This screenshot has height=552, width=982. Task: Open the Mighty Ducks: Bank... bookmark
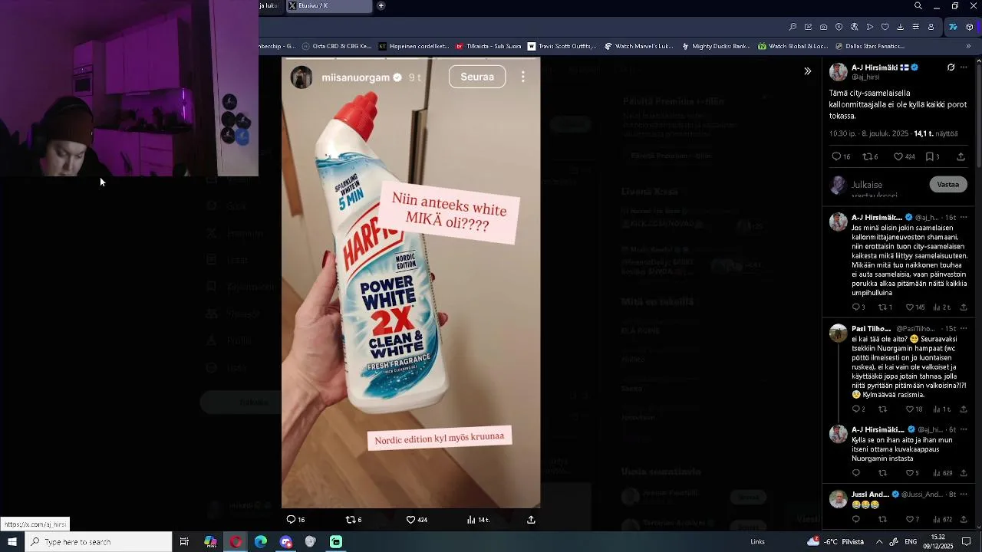click(715, 46)
